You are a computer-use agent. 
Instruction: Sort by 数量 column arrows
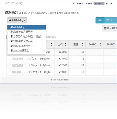click(82, 44)
